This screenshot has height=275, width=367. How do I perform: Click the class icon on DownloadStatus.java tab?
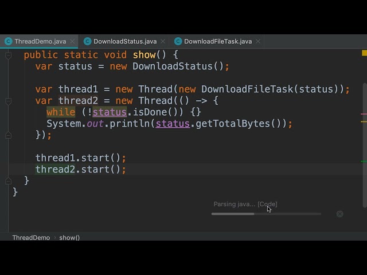point(87,41)
